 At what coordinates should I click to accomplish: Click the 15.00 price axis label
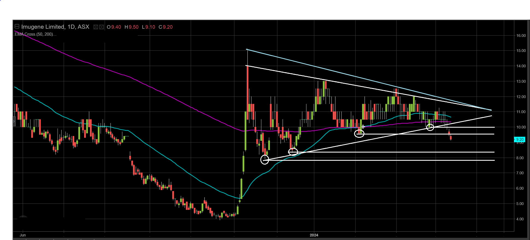pos(521,51)
